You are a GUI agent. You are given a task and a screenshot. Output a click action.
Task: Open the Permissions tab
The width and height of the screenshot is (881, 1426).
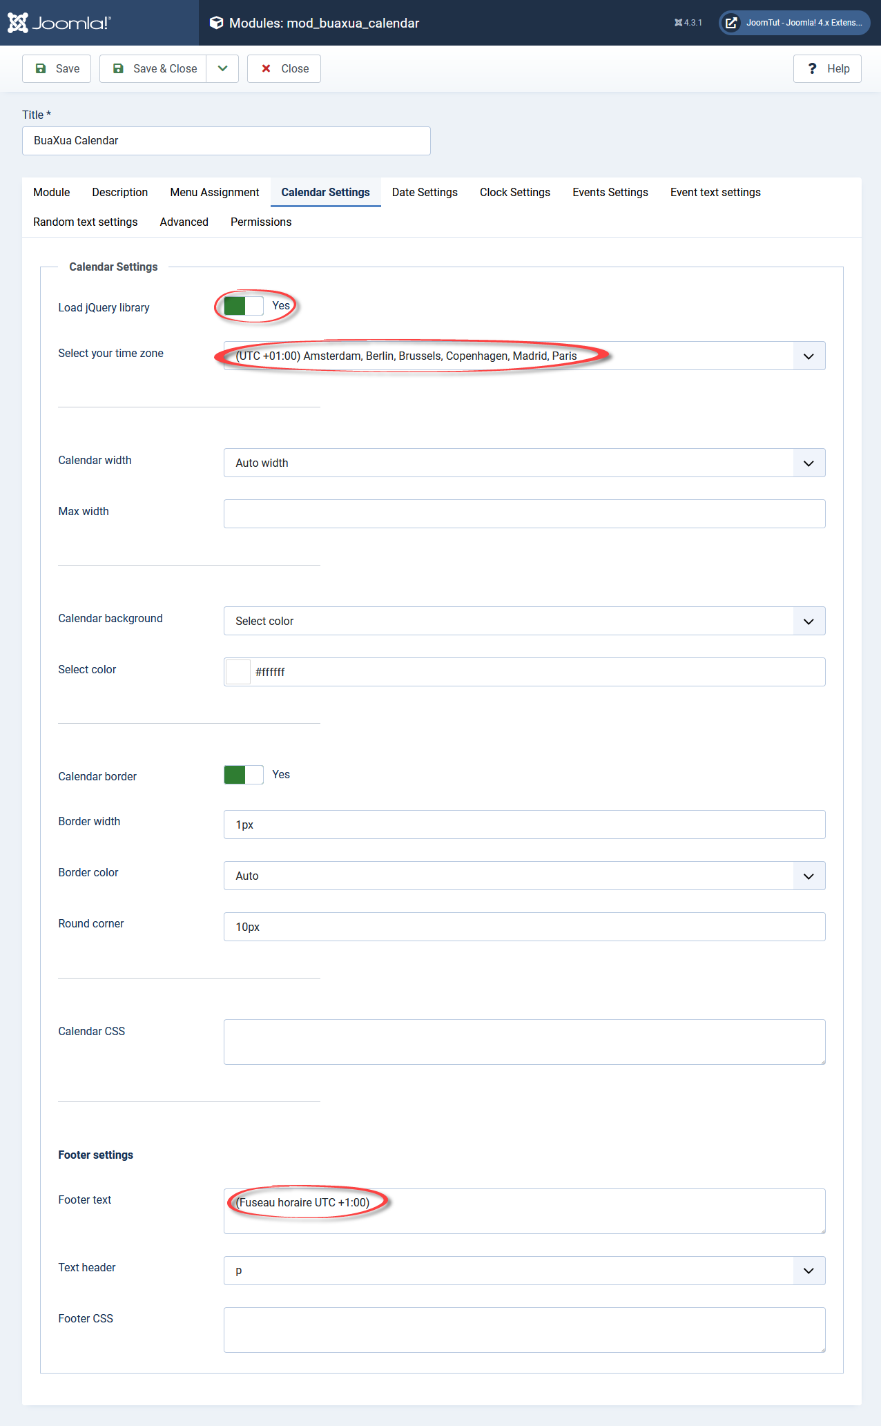tap(261, 222)
